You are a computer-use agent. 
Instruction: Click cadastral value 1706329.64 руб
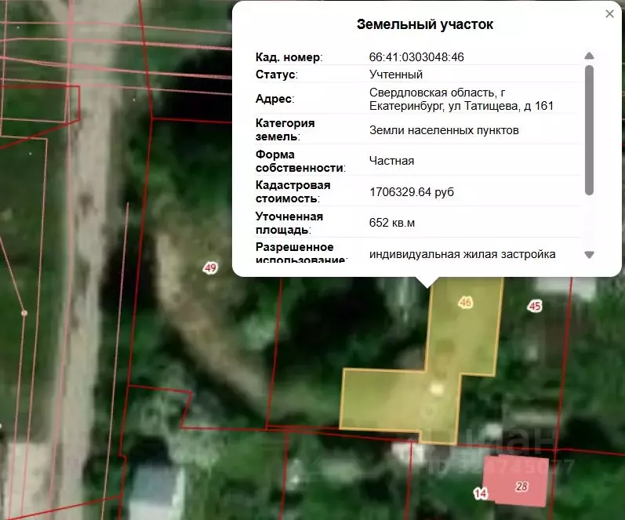(412, 192)
